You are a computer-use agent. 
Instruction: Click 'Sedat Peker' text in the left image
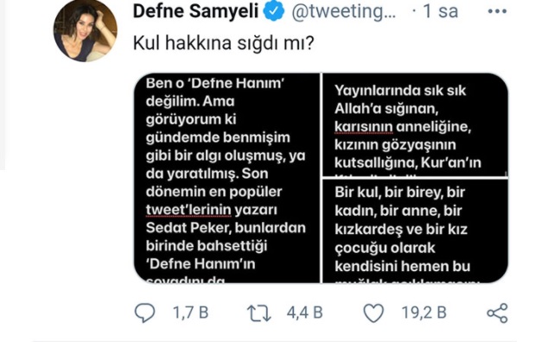[188, 228]
